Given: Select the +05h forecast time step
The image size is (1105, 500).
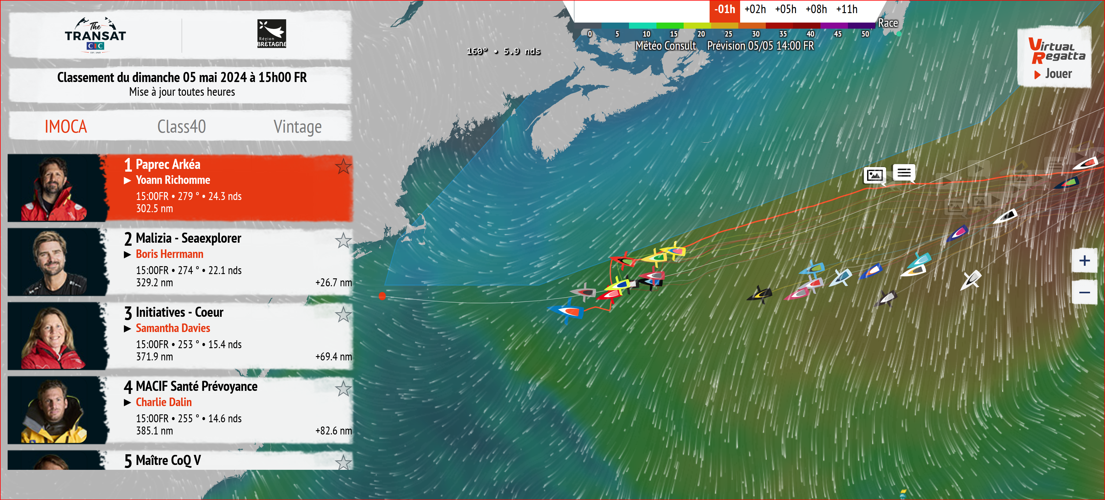Looking at the screenshot, I should coord(785,9).
